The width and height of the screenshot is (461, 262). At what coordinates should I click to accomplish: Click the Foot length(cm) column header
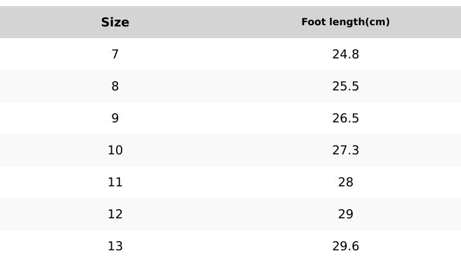click(x=345, y=22)
